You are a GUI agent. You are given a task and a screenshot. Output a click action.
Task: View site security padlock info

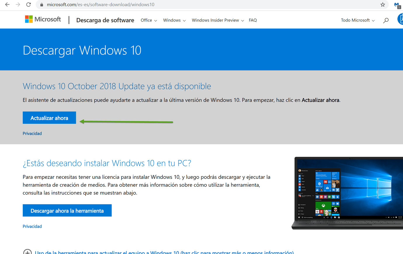pos(41,5)
